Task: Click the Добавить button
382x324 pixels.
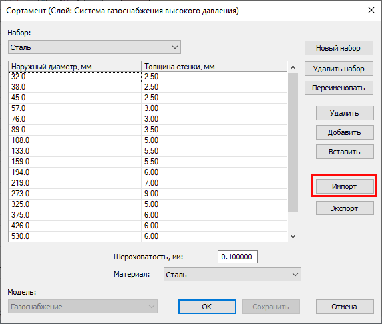Action: coord(345,132)
